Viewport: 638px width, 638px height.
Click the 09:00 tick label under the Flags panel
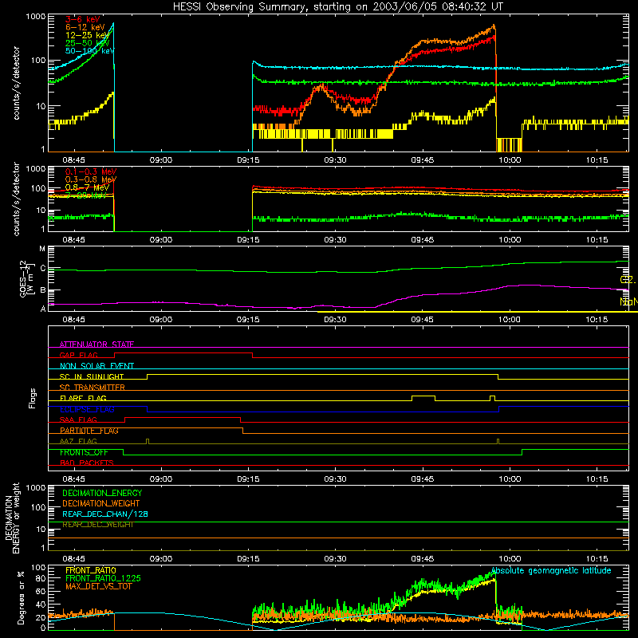[x=161, y=479]
